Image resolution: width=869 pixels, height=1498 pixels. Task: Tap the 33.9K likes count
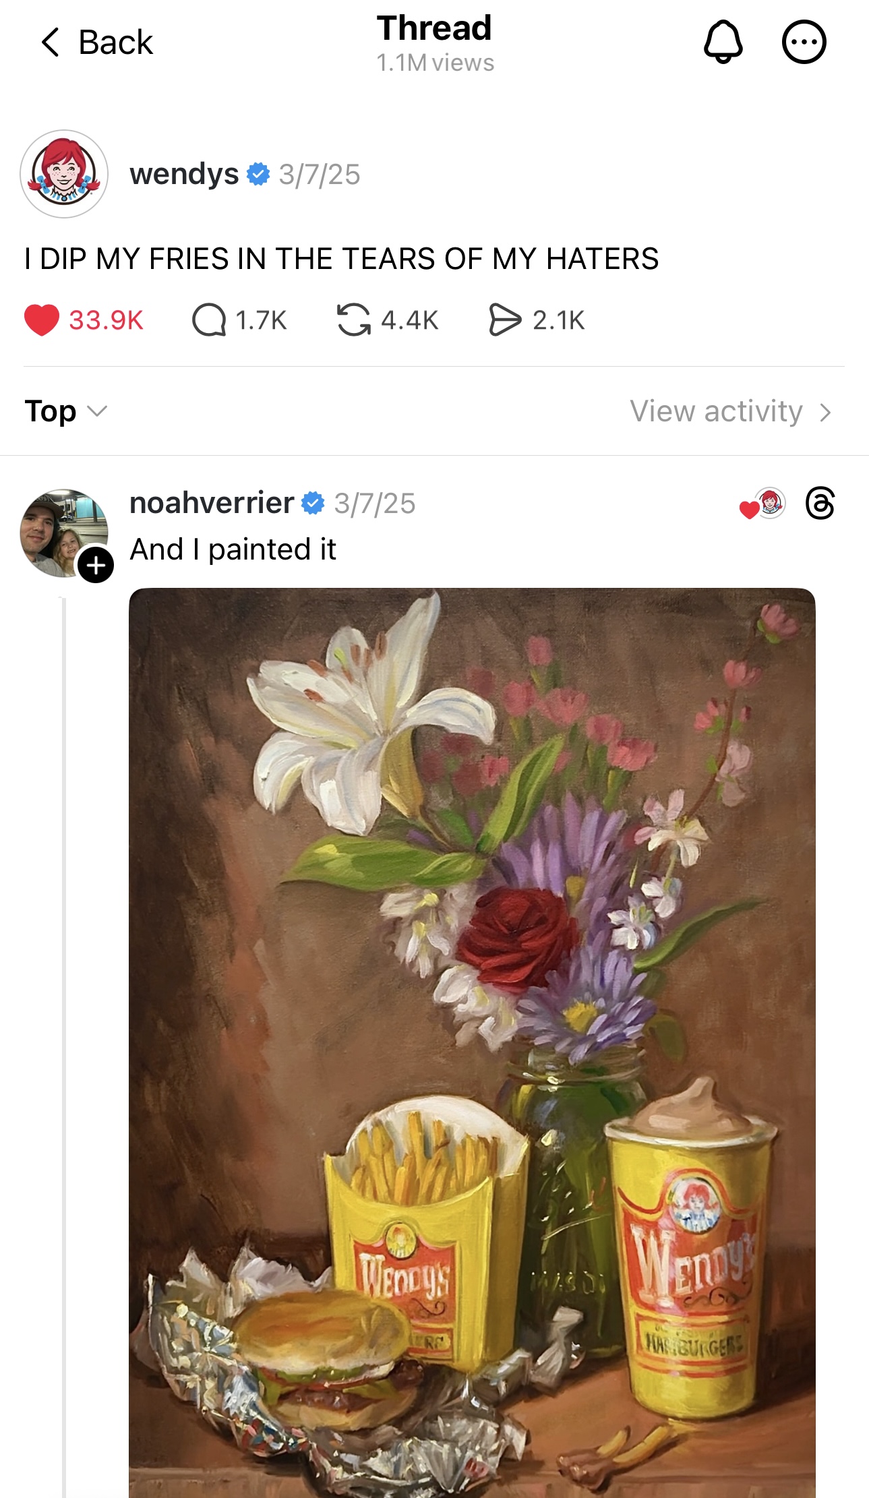click(x=106, y=320)
